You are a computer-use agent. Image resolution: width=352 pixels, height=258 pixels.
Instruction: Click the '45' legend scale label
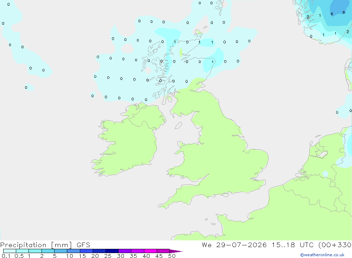point(159,256)
